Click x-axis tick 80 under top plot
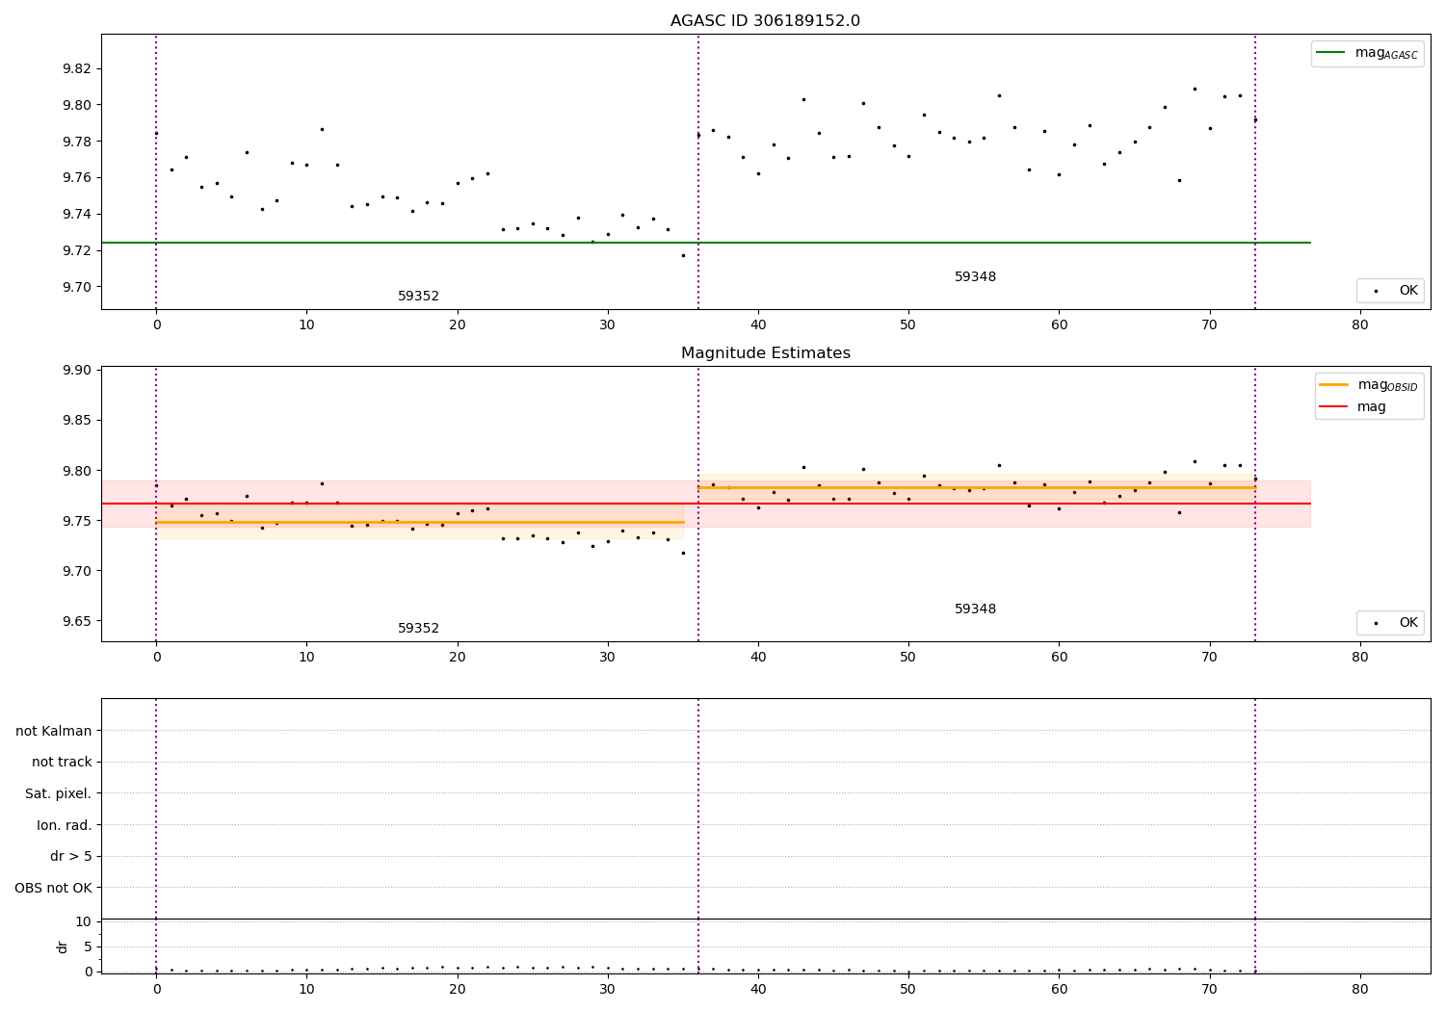Viewport: 1445px width, 1011px height. pos(1360,325)
